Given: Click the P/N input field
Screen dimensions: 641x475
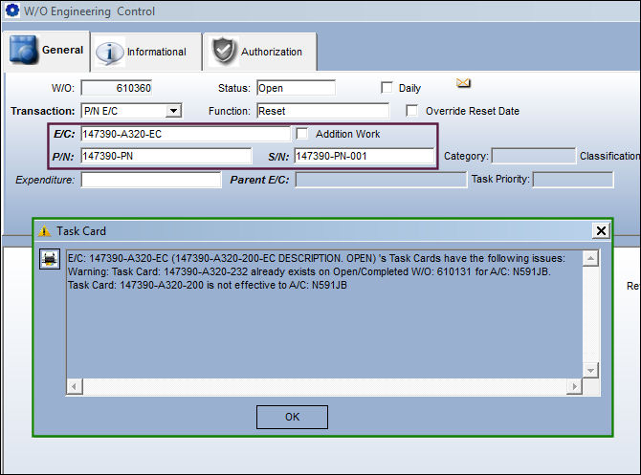Looking at the screenshot, I should [166, 156].
